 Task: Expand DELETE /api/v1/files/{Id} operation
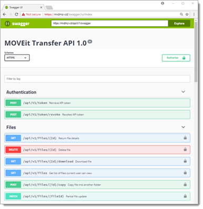pyautogui.click(x=97, y=150)
